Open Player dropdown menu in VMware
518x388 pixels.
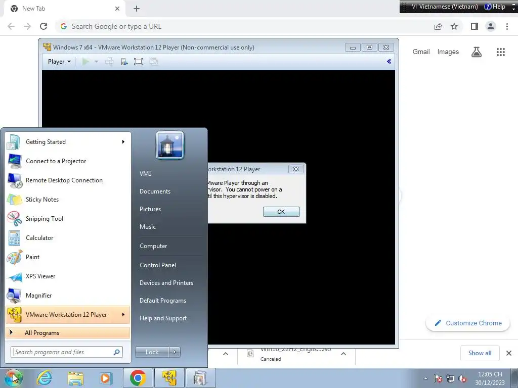(x=59, y=62)
